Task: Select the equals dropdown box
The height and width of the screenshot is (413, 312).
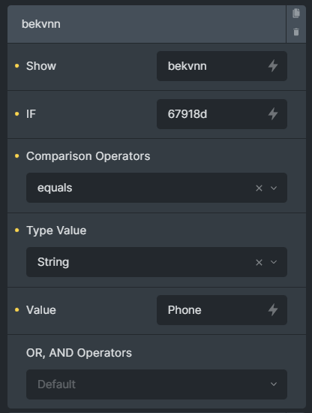Action: click(157, 188)
